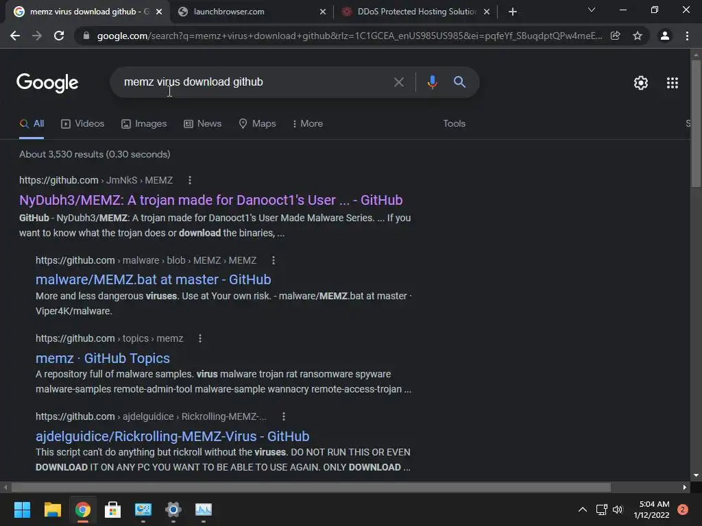Open search Tools options

tap(454, 123)
